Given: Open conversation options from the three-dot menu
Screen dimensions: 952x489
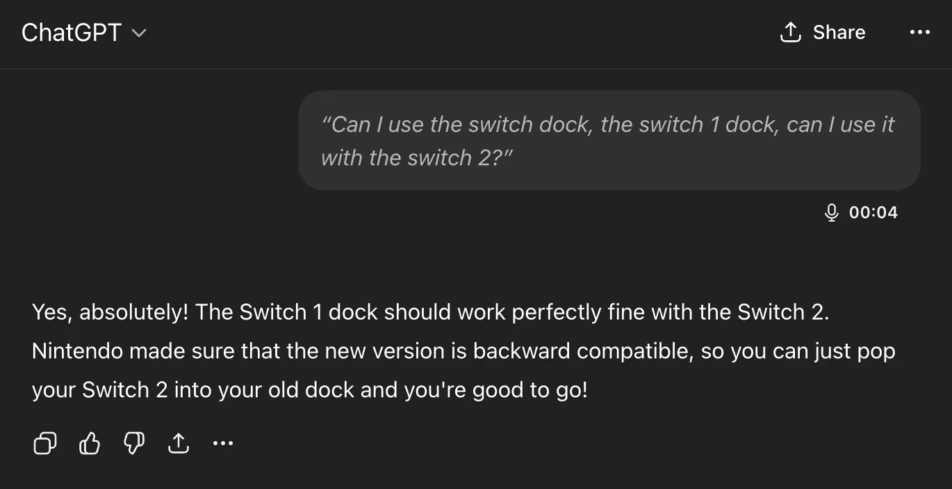Looking at the screenshot, I should (920, 32).
